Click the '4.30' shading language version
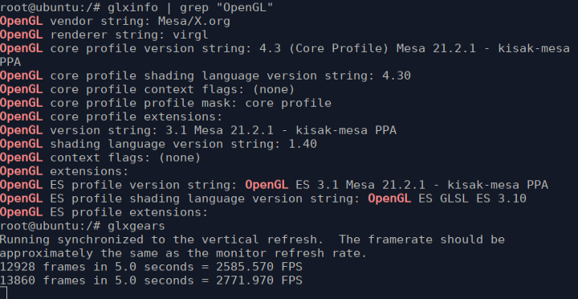Screen dimensions: 578x299 pyautogui.click(x=397, y=76)
